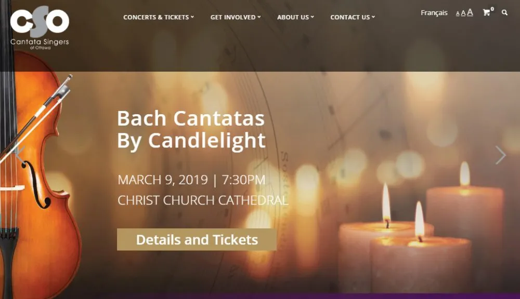Expand the chevron beside Concerts & Tickets
Viewport: 520px width, 299px height.
pyautogui.click(x=192, y=17)
